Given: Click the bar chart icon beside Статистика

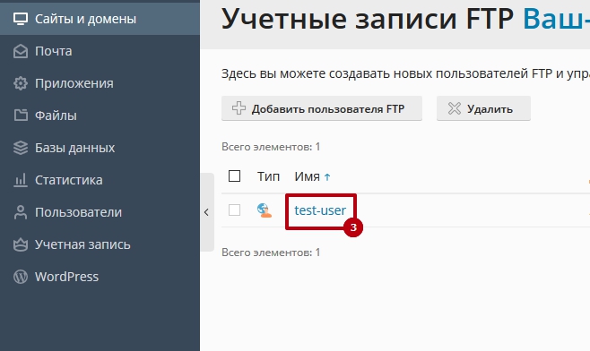Looking at the screenshot, I should pyautogui.click(x=21, y=180).
